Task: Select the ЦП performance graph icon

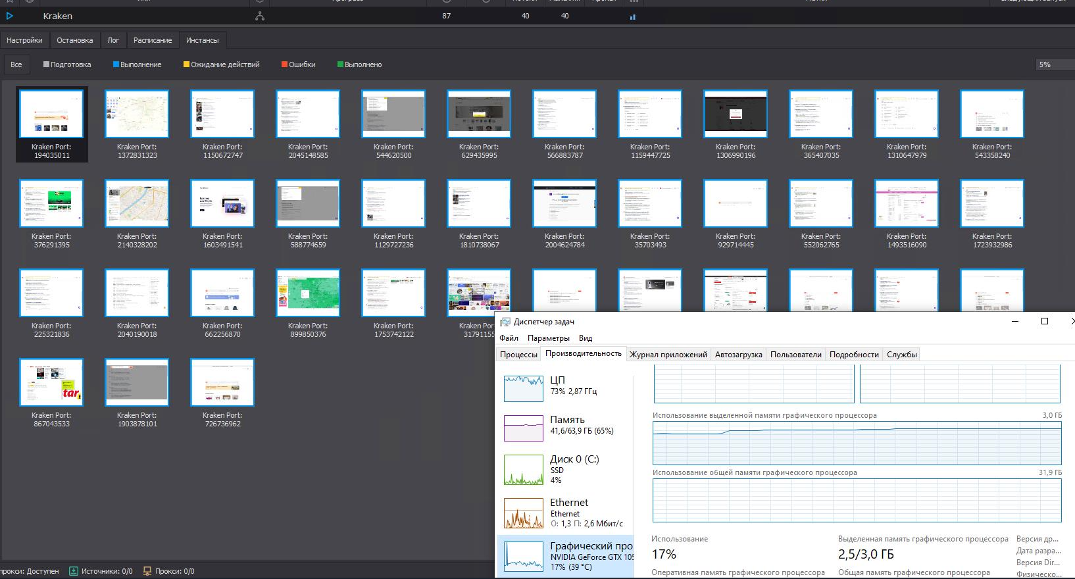Action: [523, 388]
